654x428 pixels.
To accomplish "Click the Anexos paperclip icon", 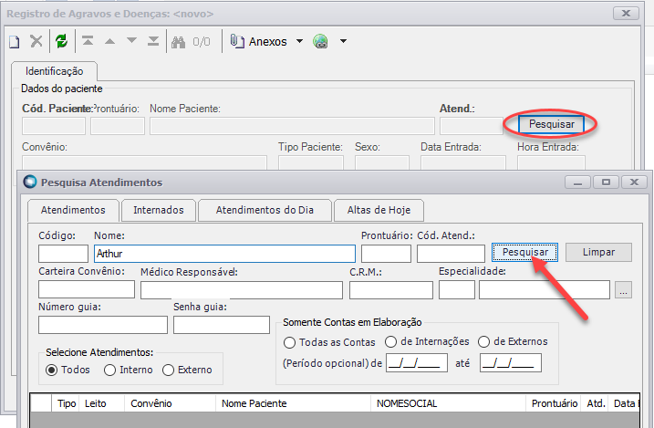I will coord(237,41).
